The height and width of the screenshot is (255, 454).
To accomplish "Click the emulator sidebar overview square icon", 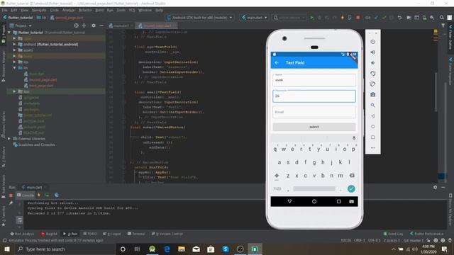I will click(x=372, y=137).
